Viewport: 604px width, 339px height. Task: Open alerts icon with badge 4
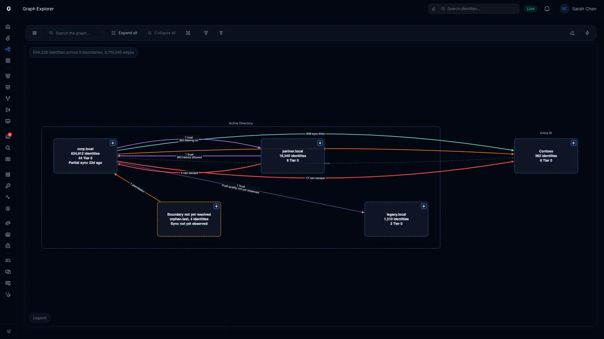pyautogui.click(x=8, y=136)
